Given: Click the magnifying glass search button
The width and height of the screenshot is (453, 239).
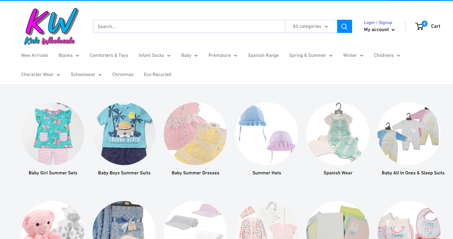Looking at the screenshot, I should pos(344,26).
